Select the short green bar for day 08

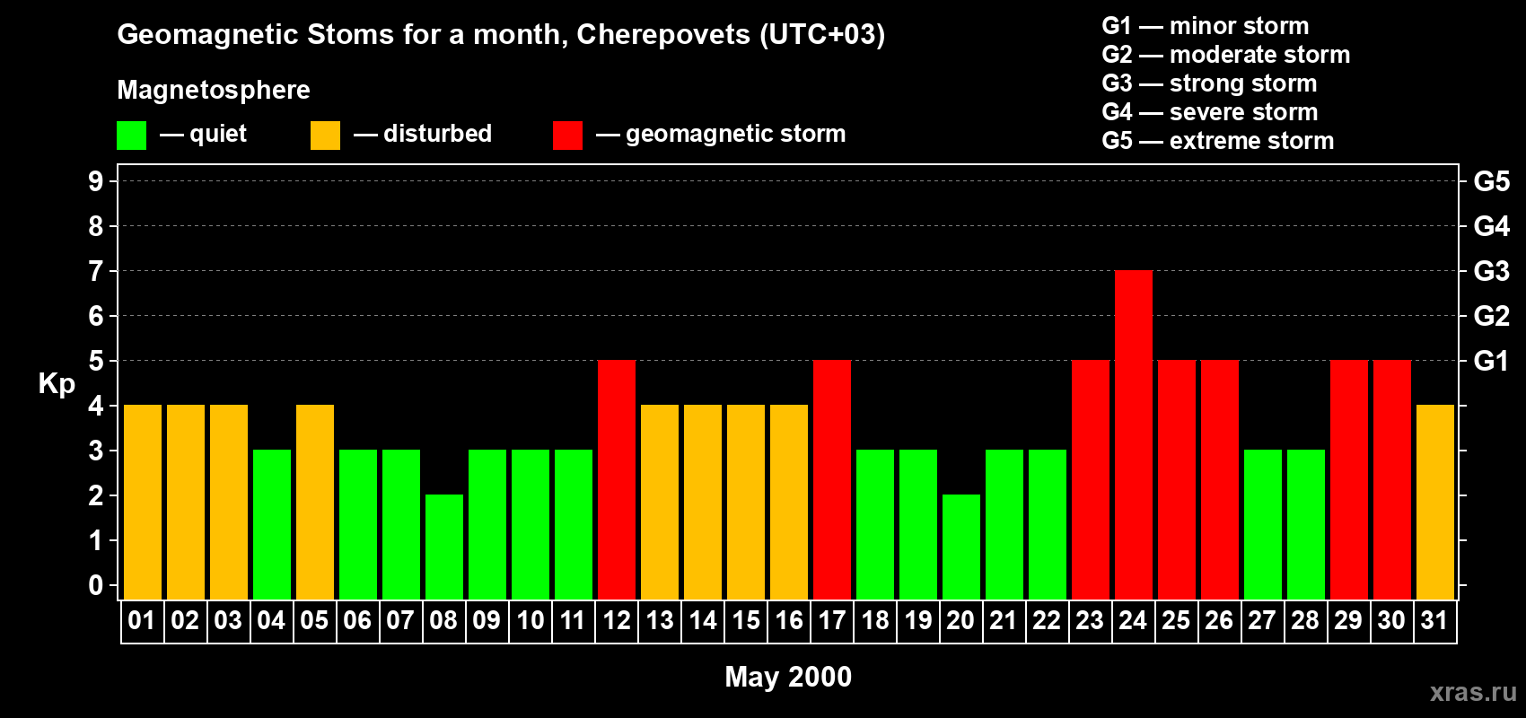pos(444,547)
